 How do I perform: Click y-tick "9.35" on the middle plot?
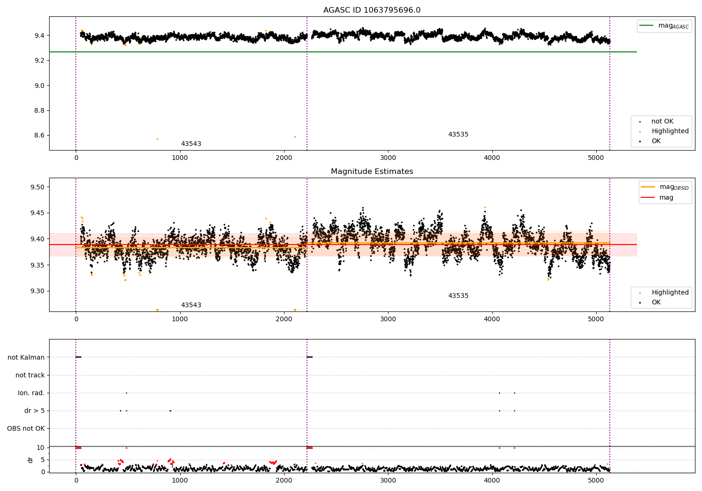click(x=37, y=265)
